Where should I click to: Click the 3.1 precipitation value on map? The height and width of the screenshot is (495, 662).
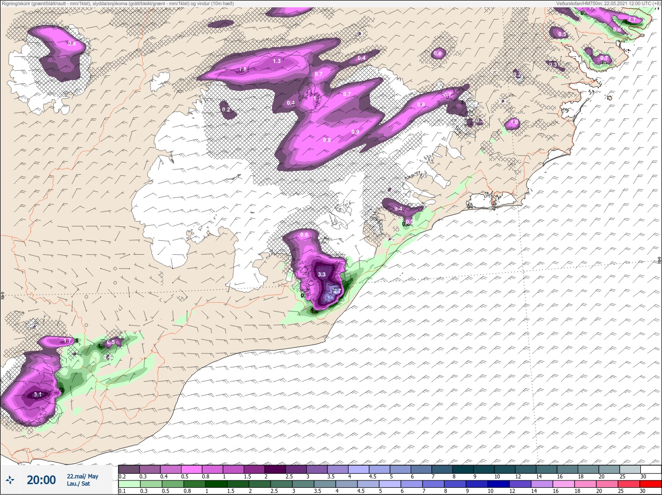click(x=37, y=394)
